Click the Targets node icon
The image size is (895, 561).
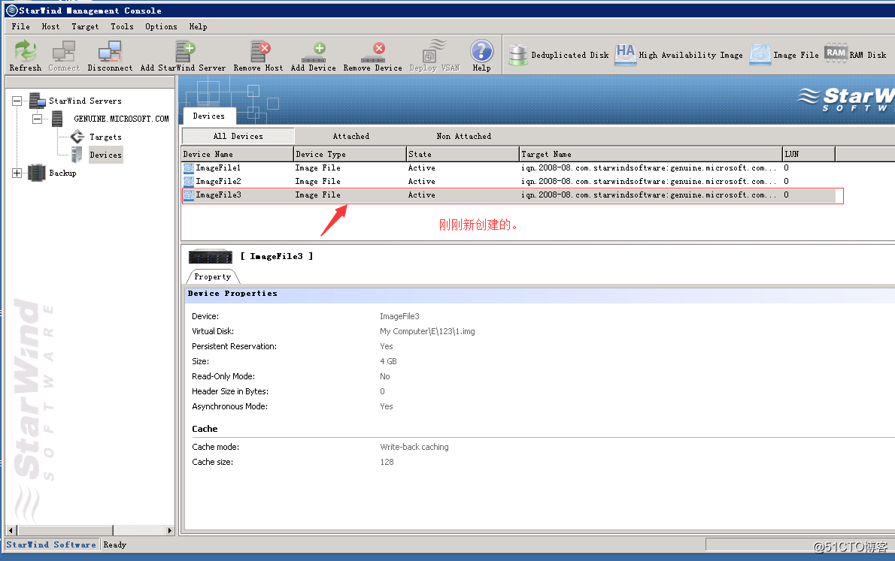(x=77, y=137)
